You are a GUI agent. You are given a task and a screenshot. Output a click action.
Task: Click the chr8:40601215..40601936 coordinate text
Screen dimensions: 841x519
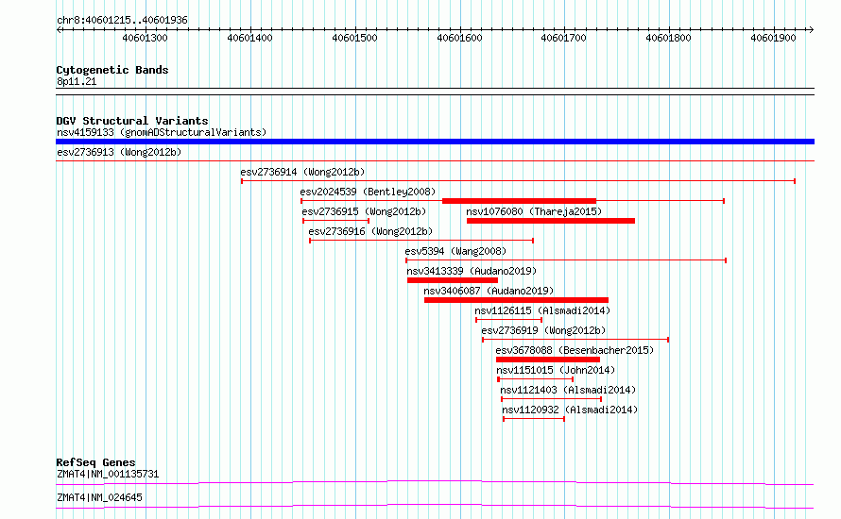122,21
